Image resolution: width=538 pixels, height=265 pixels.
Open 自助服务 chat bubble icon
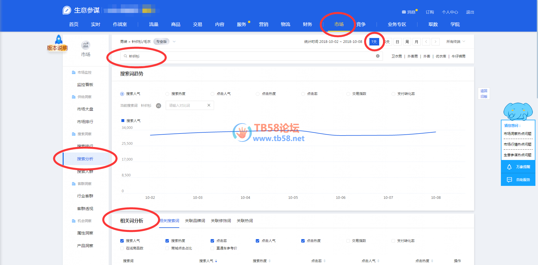509,180
